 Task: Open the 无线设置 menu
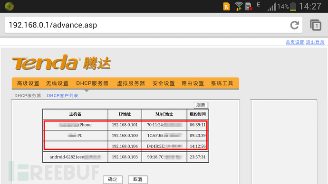[x=57, y=83]
